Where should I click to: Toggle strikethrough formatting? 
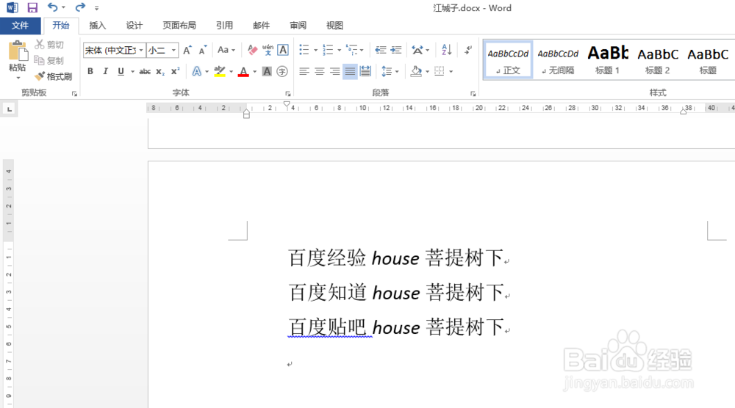145,72
